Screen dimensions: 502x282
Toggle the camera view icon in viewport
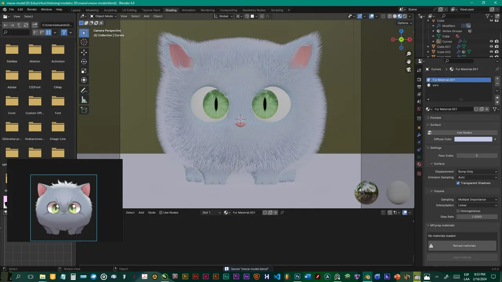point(409,69)
